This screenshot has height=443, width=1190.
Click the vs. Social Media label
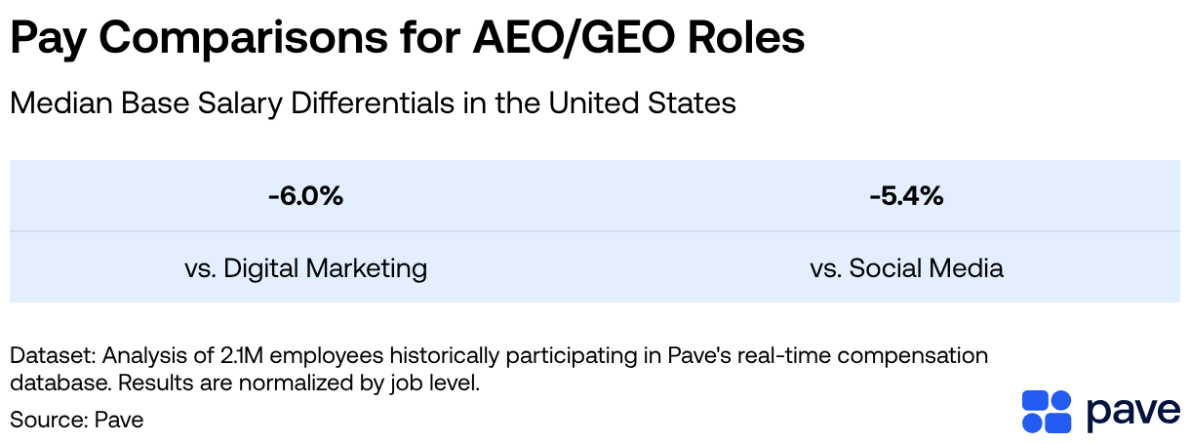point(906,268)
